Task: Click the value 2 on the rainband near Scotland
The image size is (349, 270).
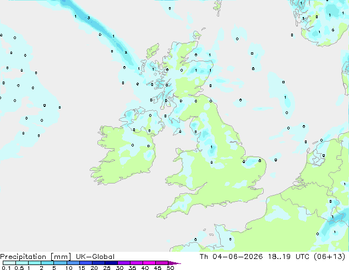Action: click(126, 52)
